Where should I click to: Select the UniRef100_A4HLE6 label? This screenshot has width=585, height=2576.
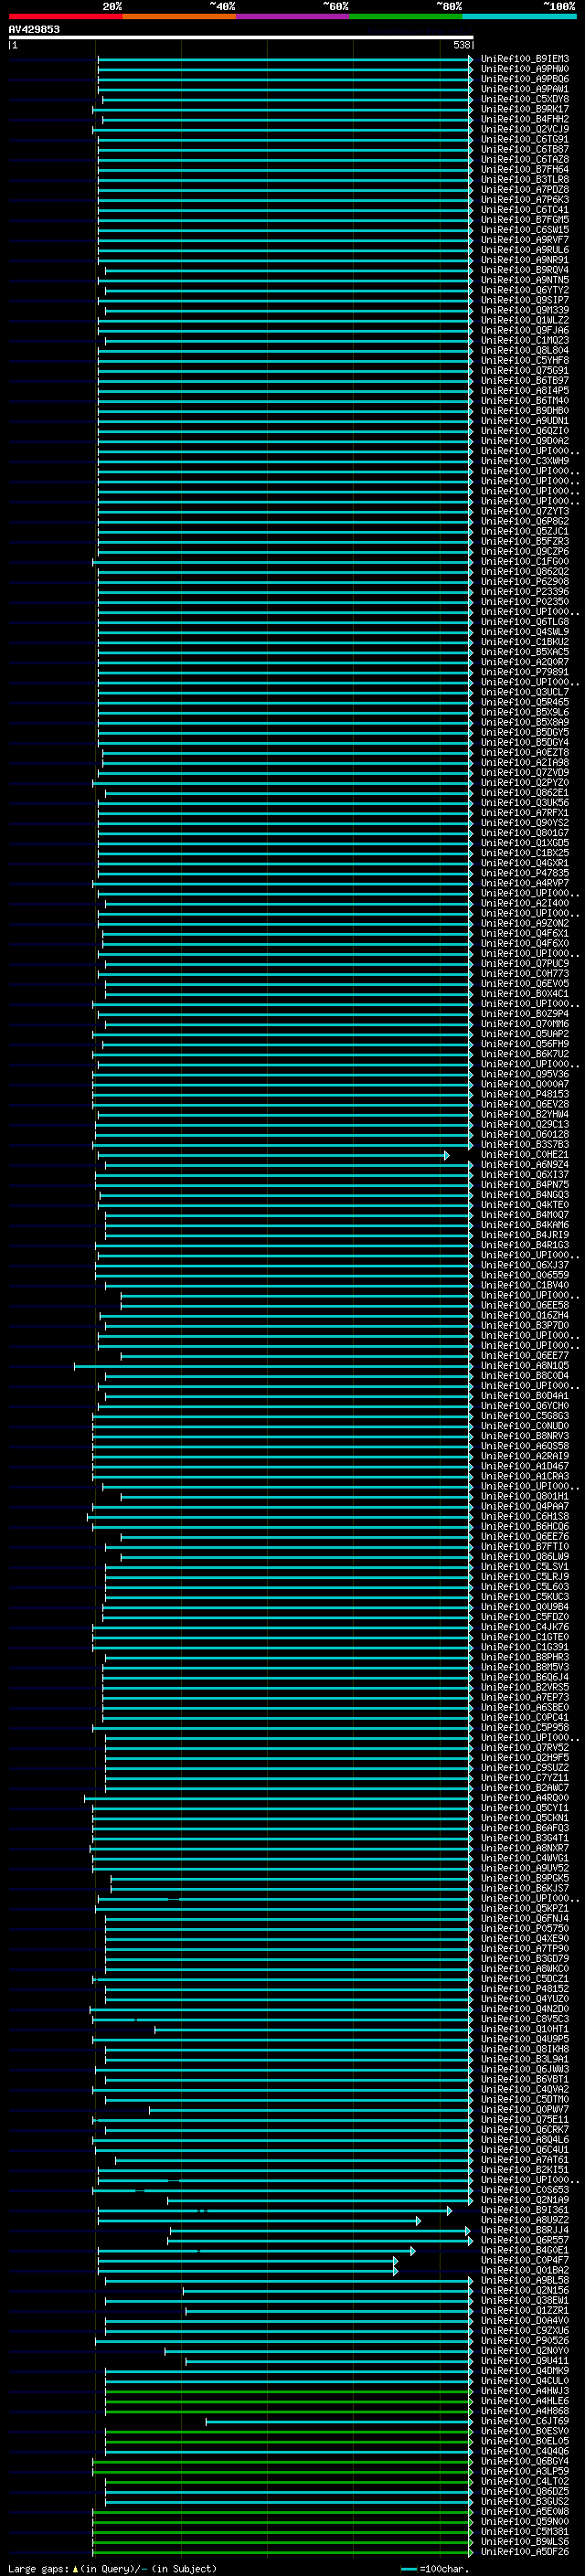(525, 2402)
